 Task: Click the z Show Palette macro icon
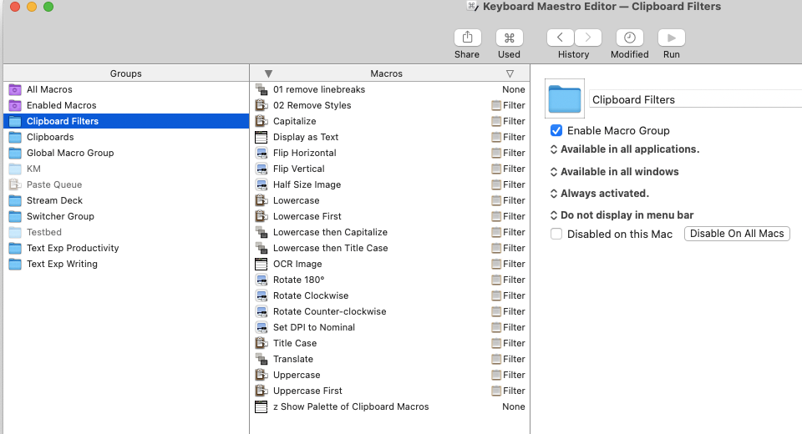coord(261,406)
